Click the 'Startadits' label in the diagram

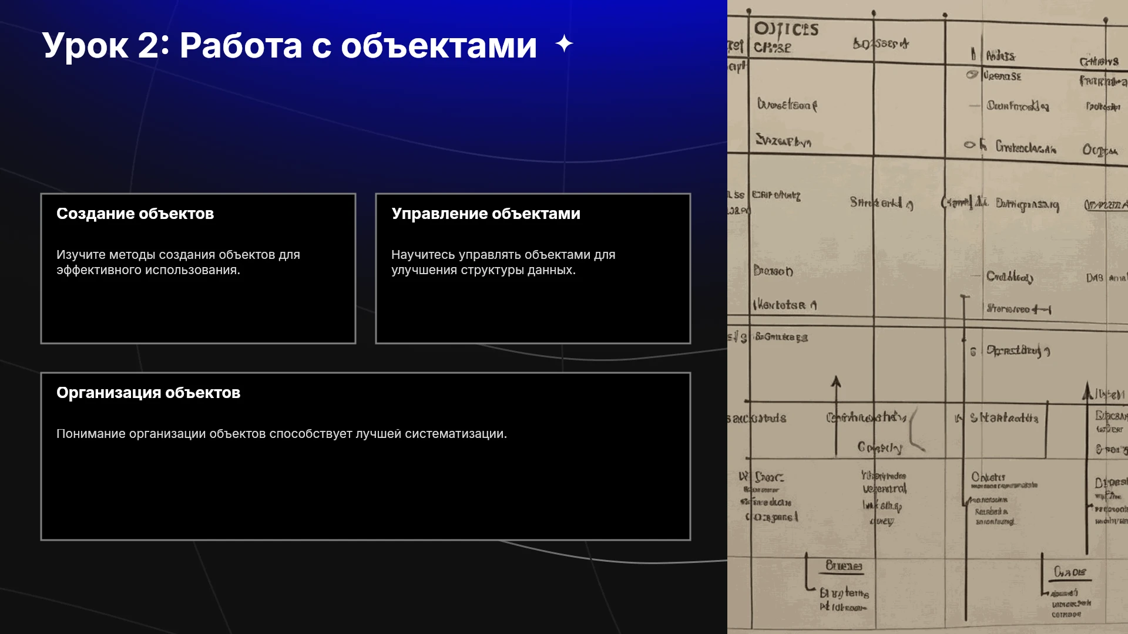tap(1003, 418)
